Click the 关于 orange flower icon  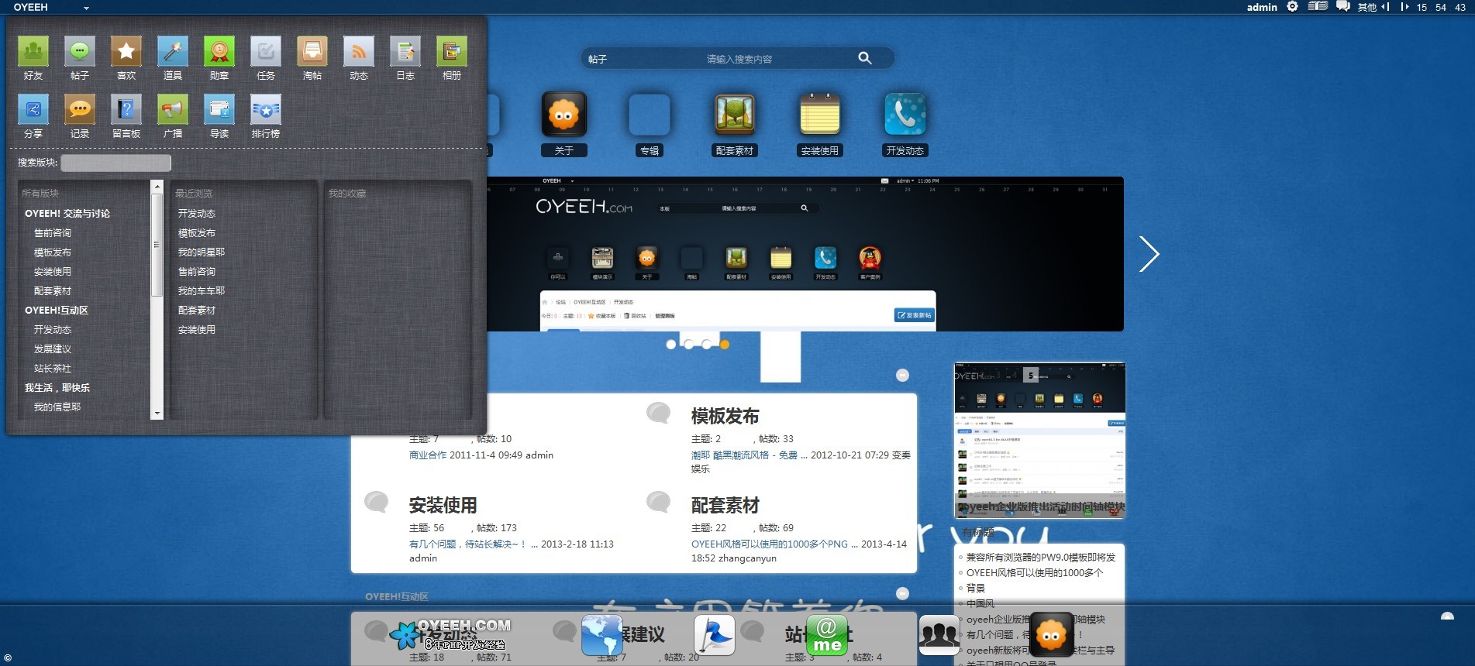564,115
